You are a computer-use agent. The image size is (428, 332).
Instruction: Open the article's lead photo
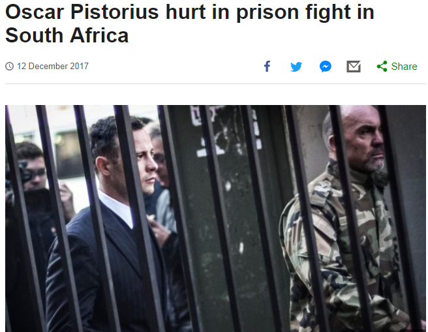pos(215,219)
